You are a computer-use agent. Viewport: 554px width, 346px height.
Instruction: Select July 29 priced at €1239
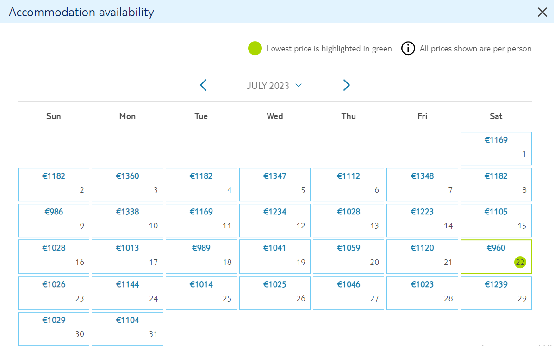click(496, 293)
